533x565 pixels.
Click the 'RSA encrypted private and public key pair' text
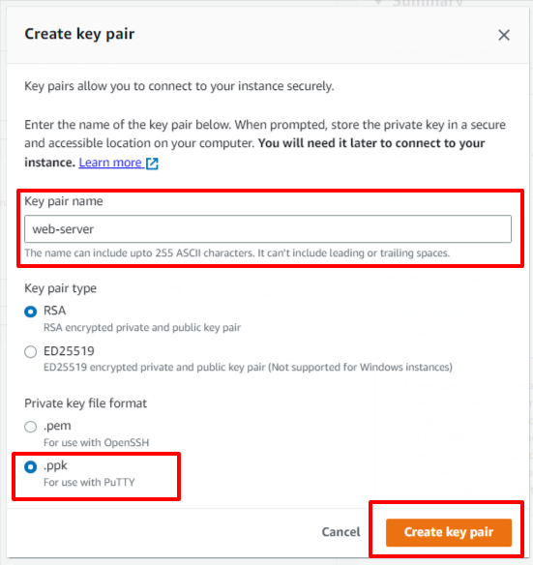point(142,328)
